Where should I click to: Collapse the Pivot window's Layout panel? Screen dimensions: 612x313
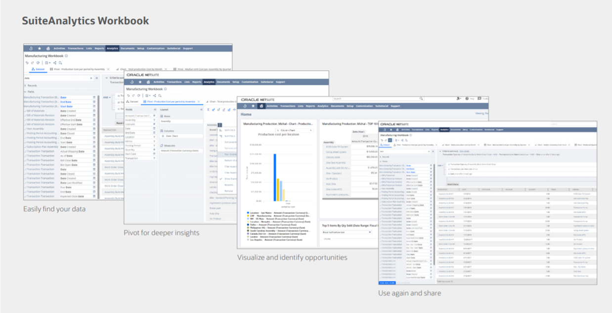[x=201, y=110]
